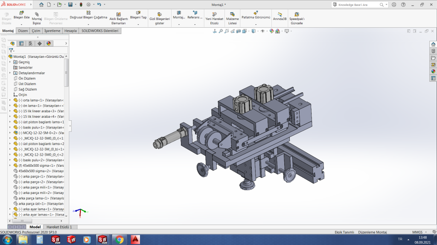Image resolution: width=437 pixels, height=245 pixels.
Task: Open the Hareket Etüdü 1 tab
Action: tap(59, 227)
